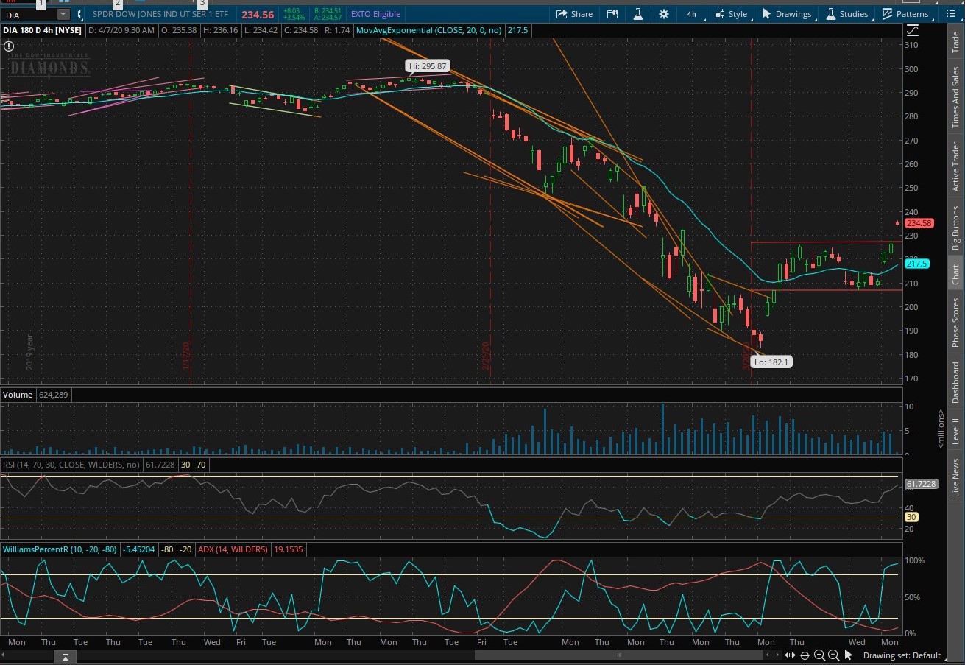Open the Patterns menu

tap(905, 14)
